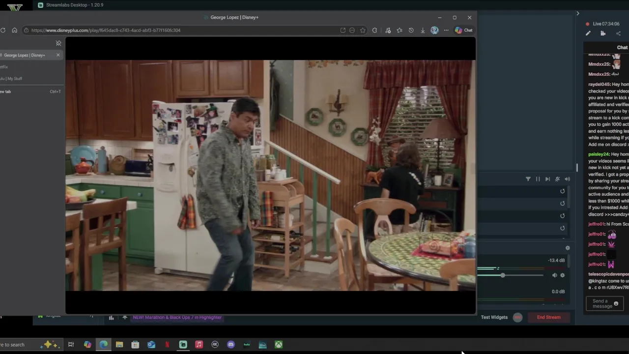Share the stream via share icon
629x354 pixels.
618,33
